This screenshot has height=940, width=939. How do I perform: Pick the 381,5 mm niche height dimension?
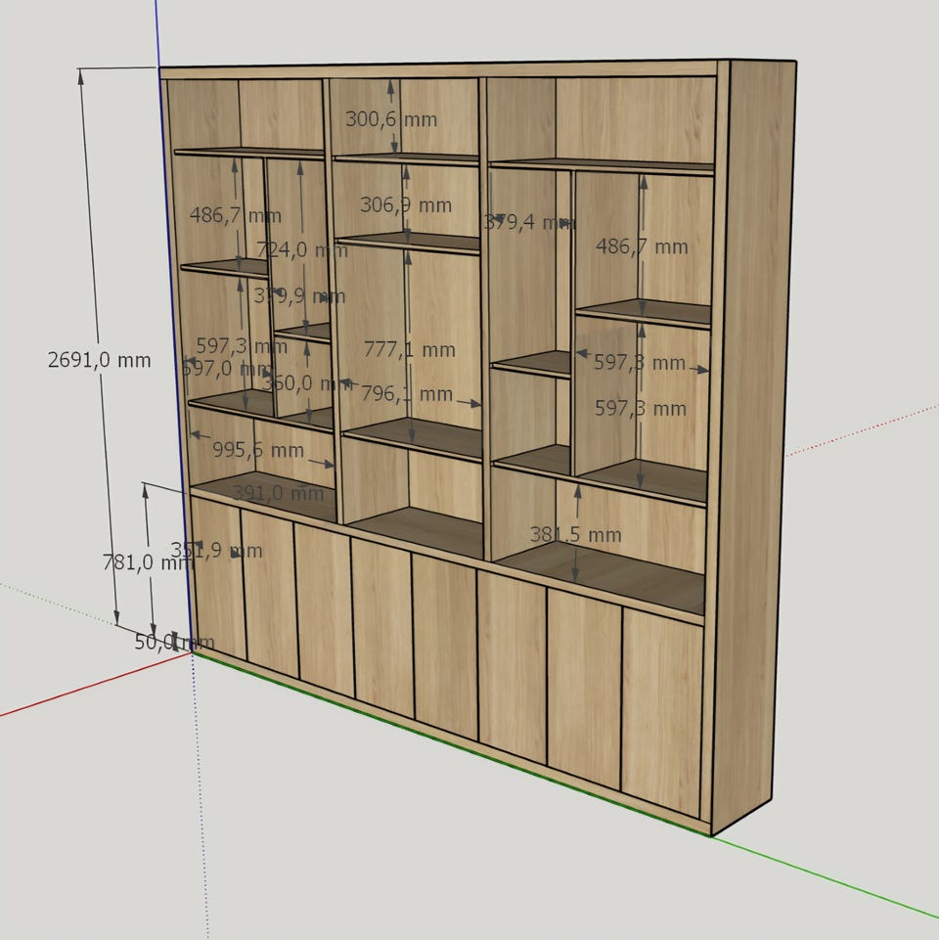576,534
